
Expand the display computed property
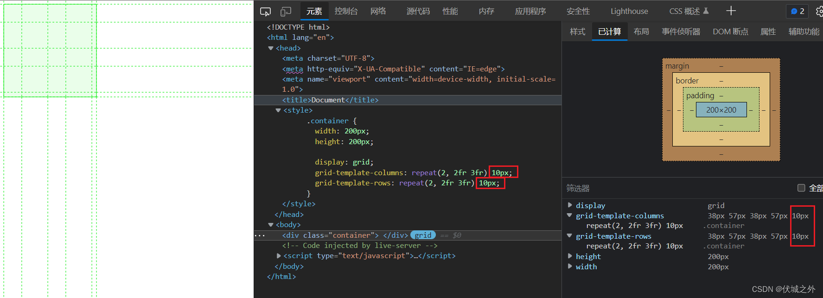pos(570,205)
